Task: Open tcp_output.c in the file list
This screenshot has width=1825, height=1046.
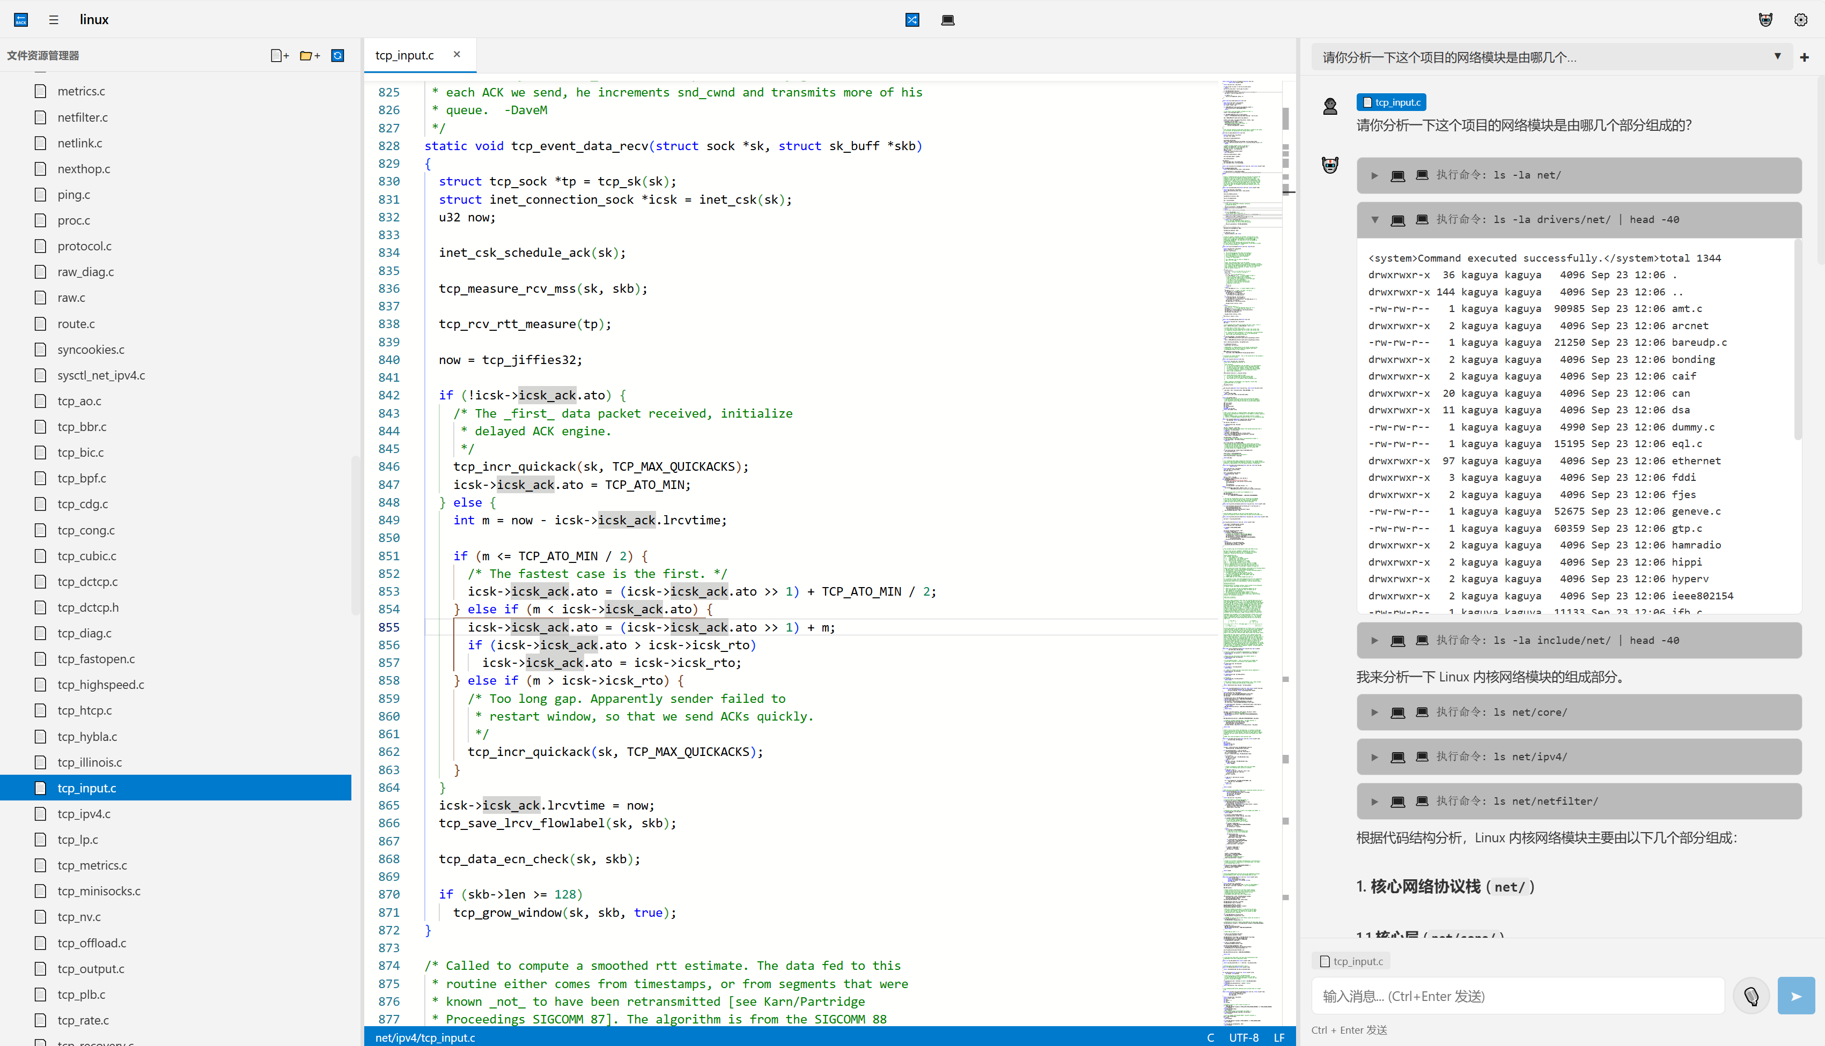Action: pos(91,968)
